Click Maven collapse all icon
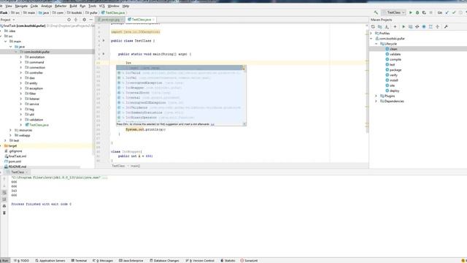This screenshot has height=263, width=467. (x=438, y=27)
